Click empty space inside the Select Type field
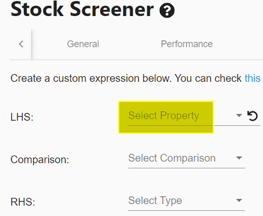 [209, 200]
